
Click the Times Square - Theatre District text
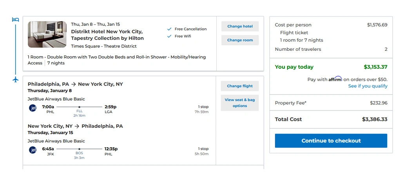click(104, 46)
